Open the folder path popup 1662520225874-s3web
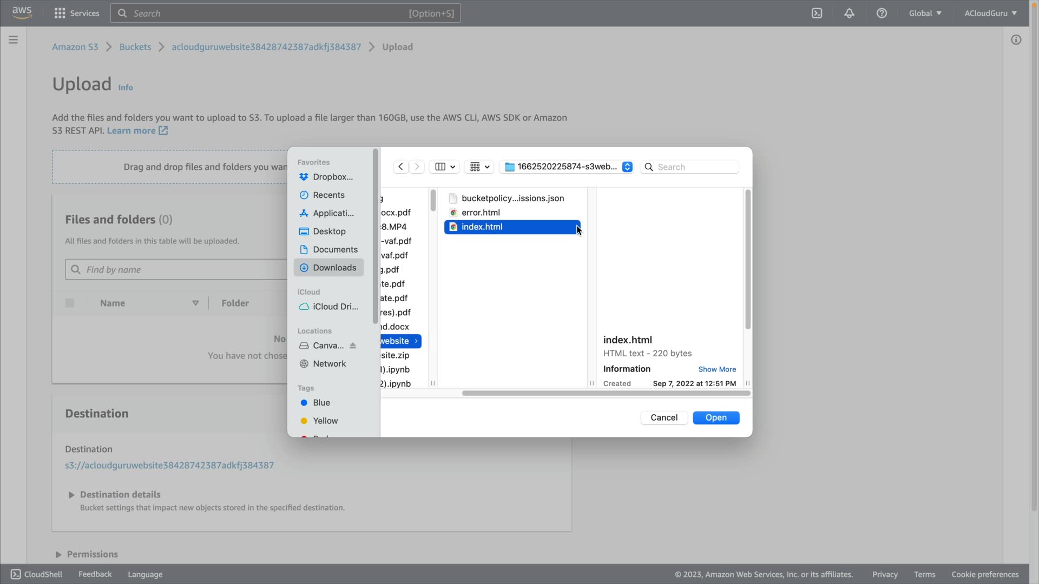 tap(568, 167)
